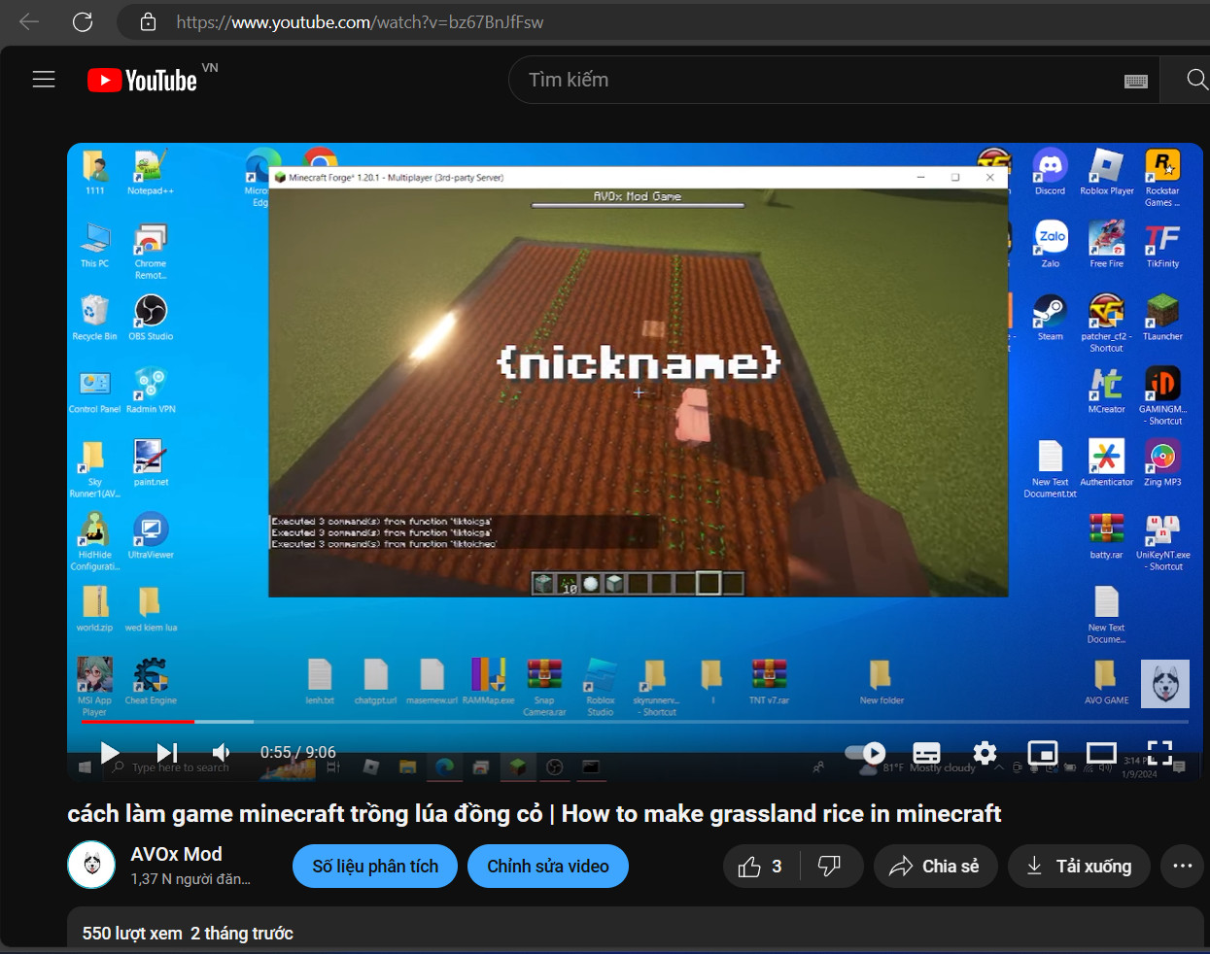Viewport: 1210px width, 954px height.
Task: Click the Chỉnh sửa video button
Action: tap(548, 867)
